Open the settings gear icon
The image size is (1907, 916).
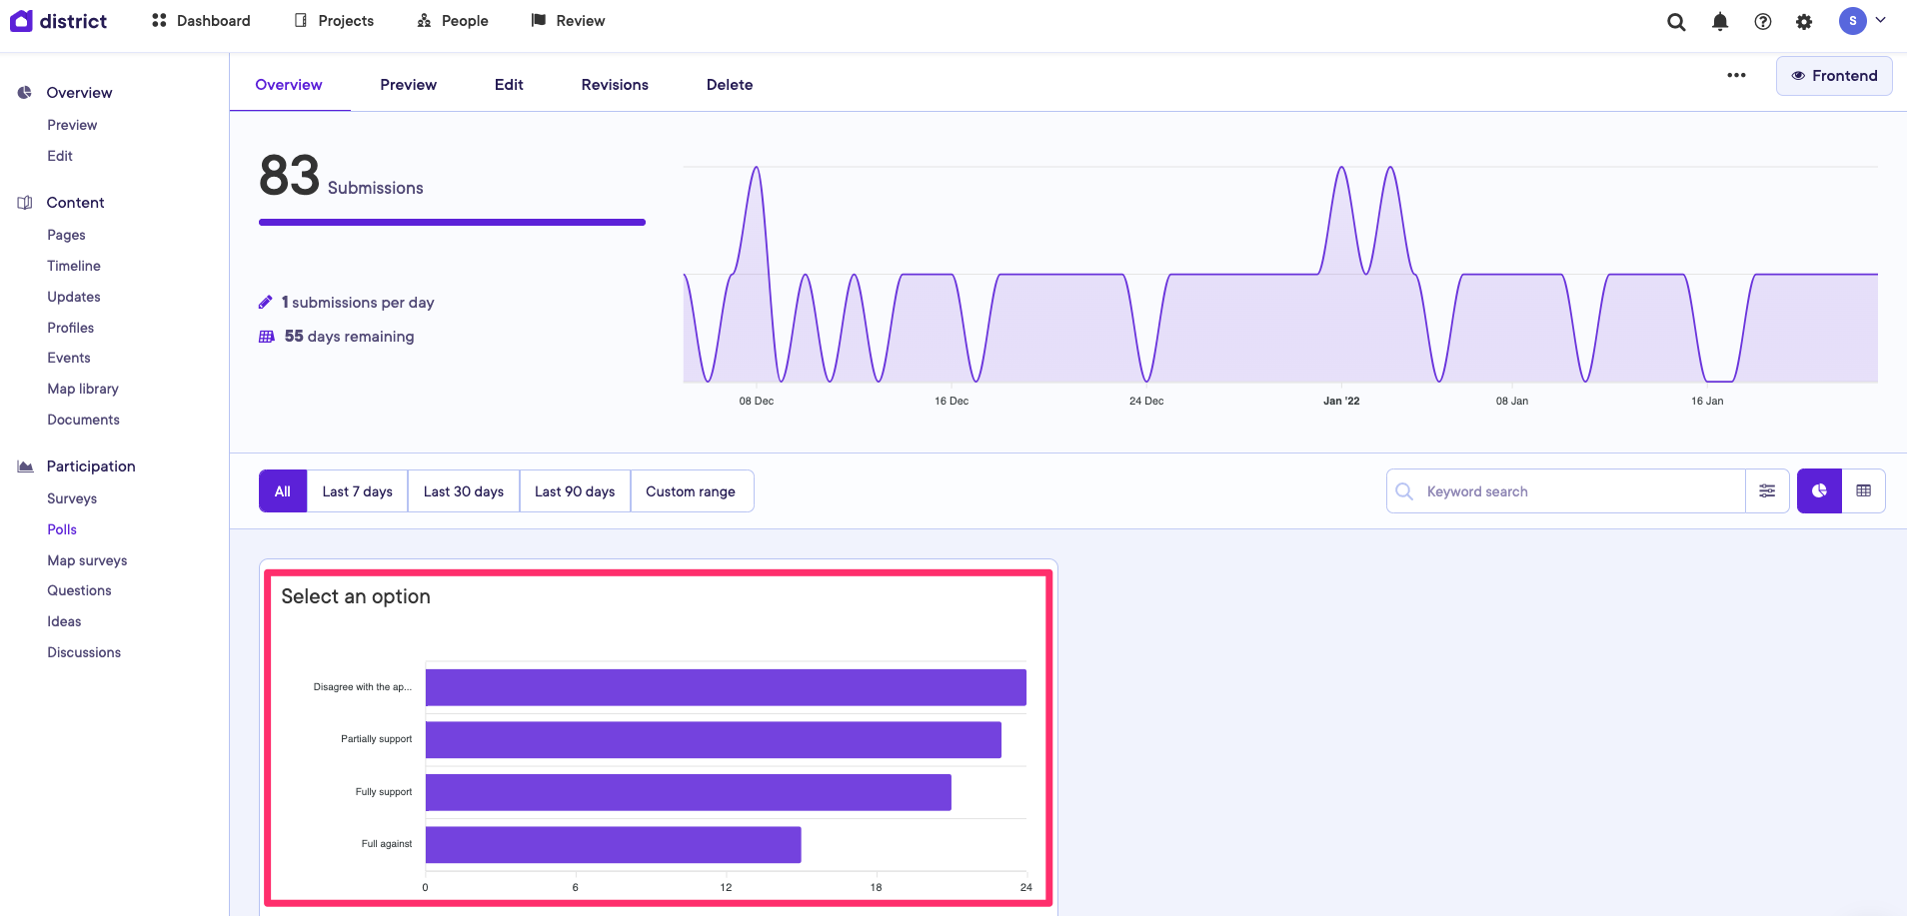pos(1804,22)
